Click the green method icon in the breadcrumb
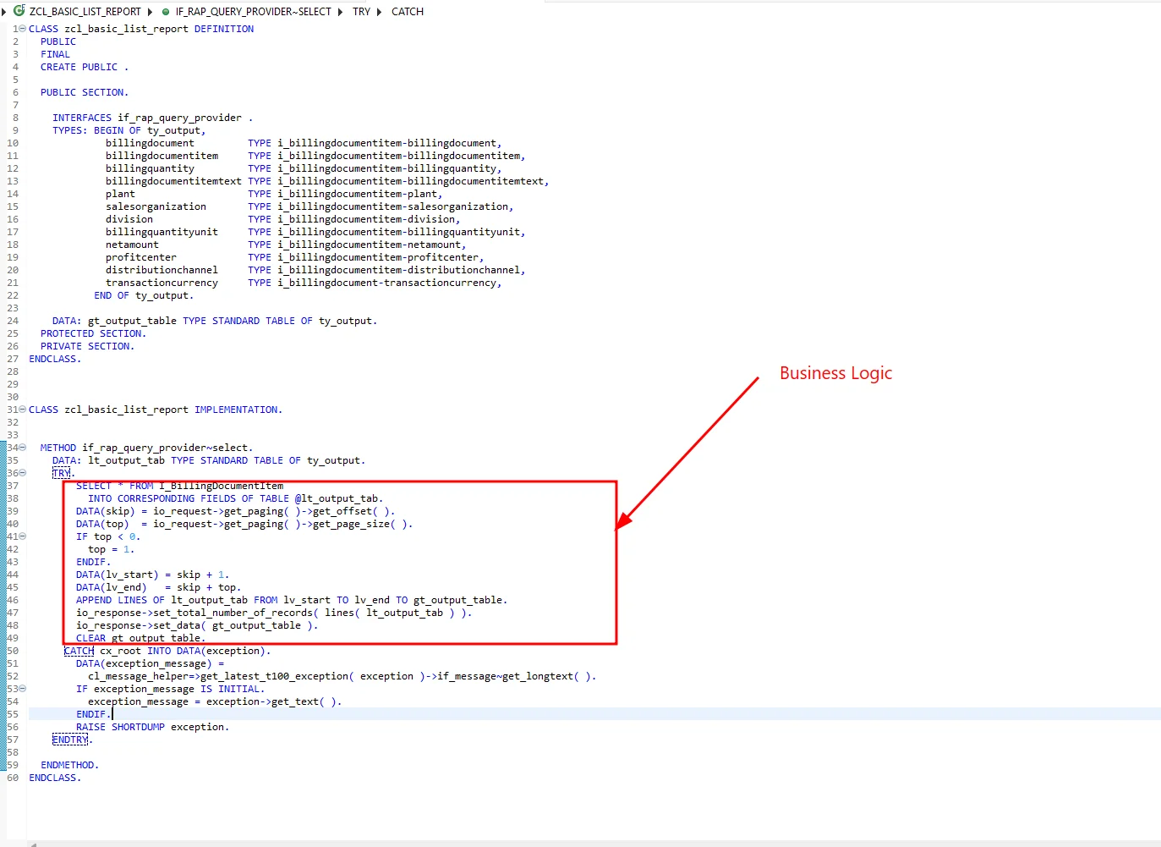The image size is (1161, 847). click(x=166, y=12)
